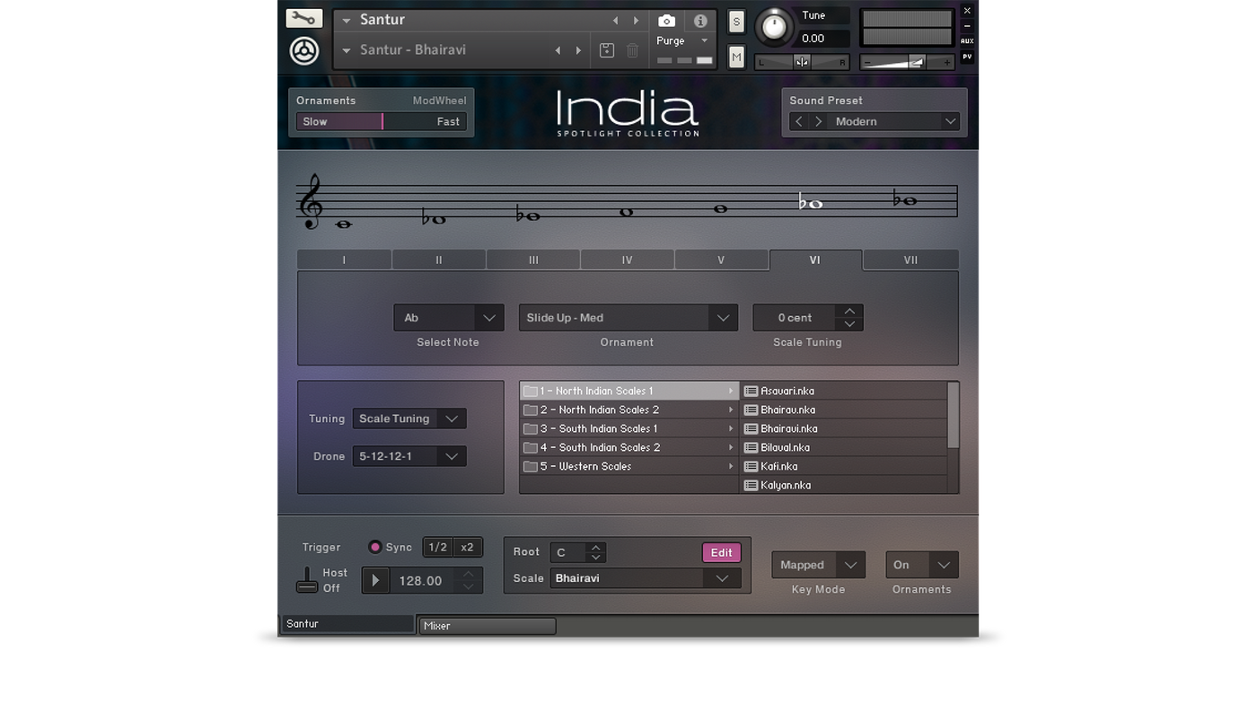Load the Bhairavi.nka scale file

[x=843, y=429]
